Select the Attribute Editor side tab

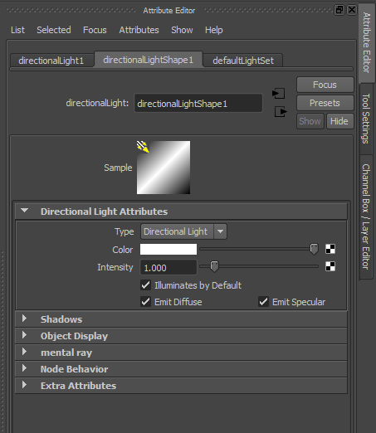367,42
